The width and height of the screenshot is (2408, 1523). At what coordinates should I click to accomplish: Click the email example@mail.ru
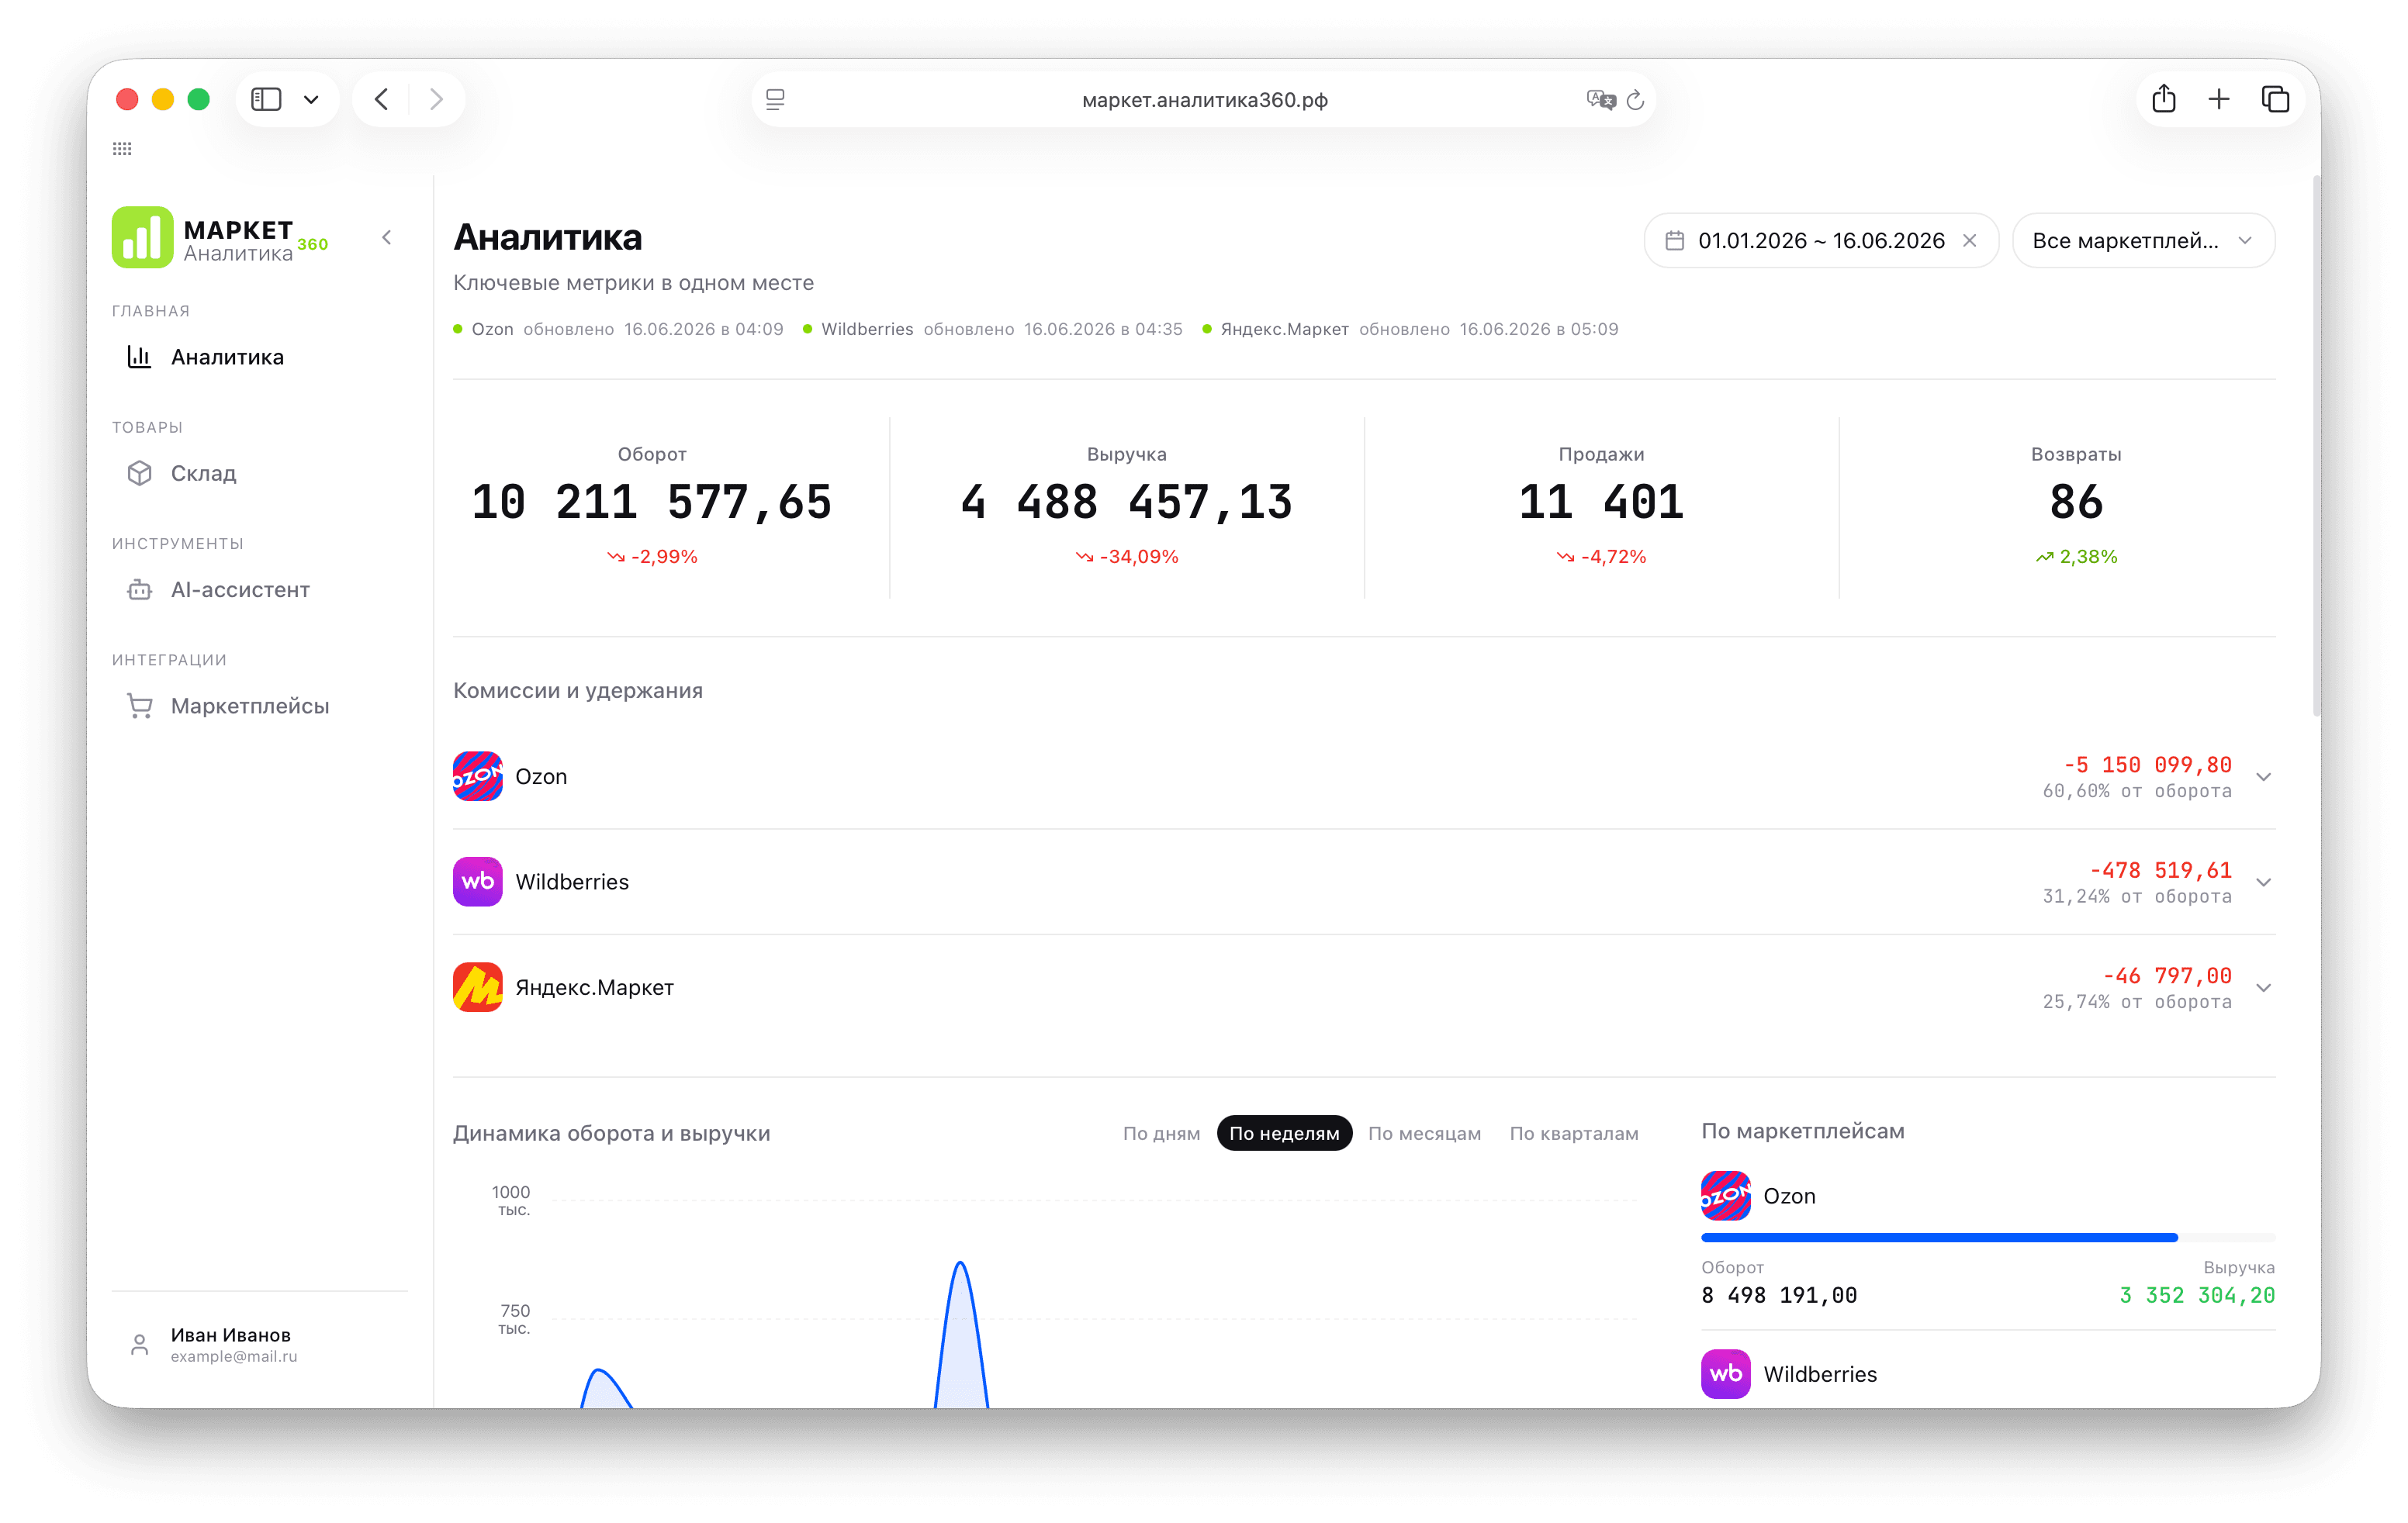pyautogui.click(x=234, y=1356)
